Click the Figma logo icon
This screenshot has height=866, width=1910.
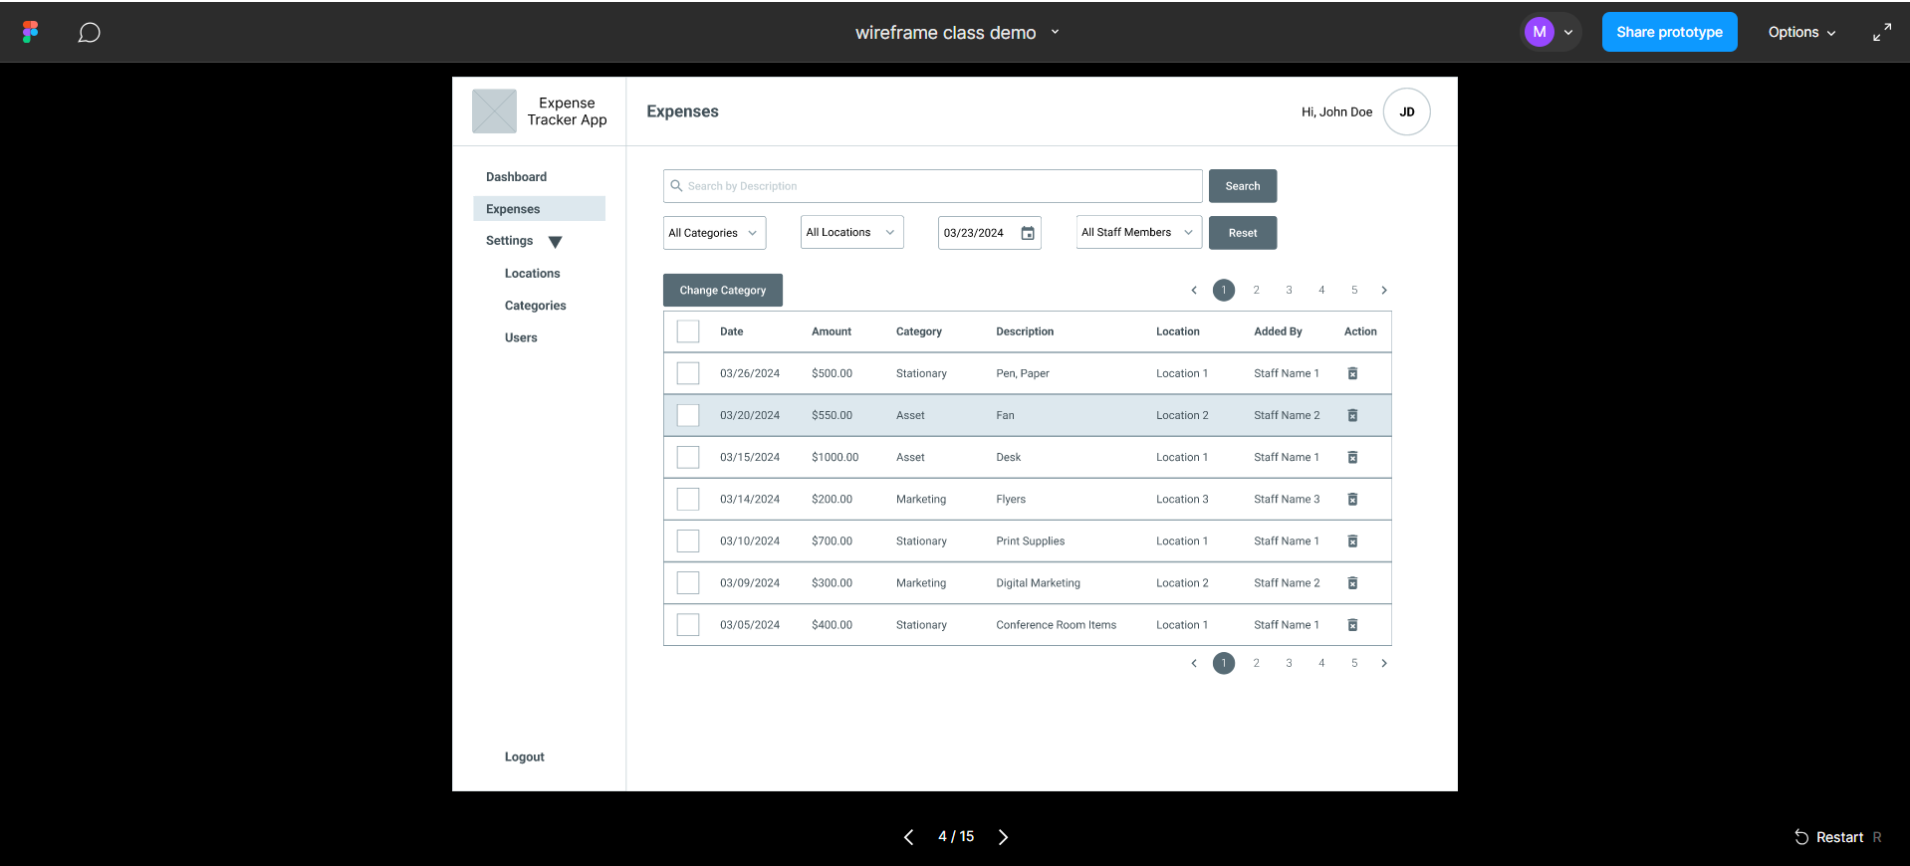31,32
